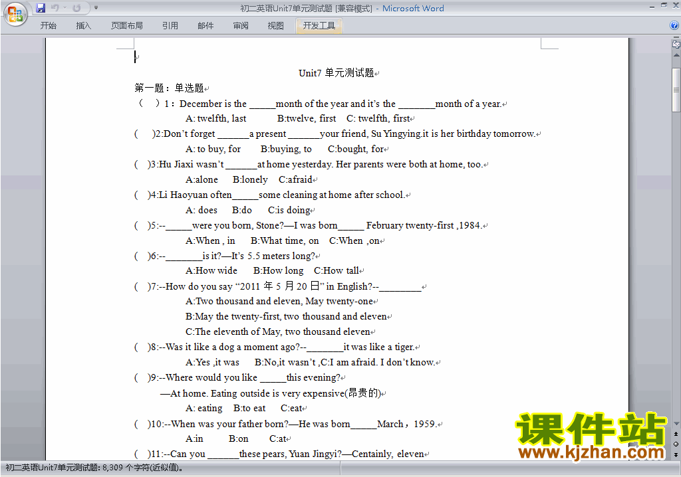Click question 10 'When was your father born?' line
This screenshot has width=681, height=477.
(286, 424)
